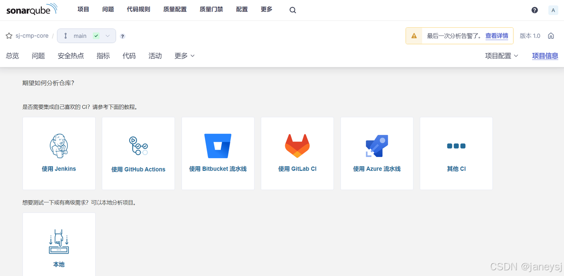
Task: Click the 使用 GitLab CI label
Action: tap(297, 169)
